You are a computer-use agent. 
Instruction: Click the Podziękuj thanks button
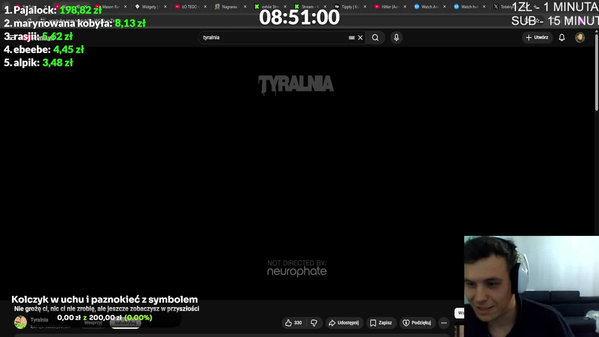tap(416, 322)
